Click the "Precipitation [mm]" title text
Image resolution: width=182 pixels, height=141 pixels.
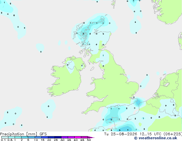18,134
